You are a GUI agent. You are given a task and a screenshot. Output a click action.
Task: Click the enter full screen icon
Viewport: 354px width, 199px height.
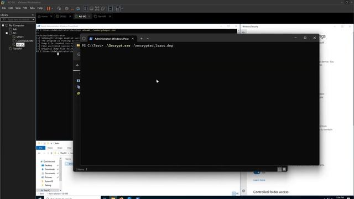(97, 9)
